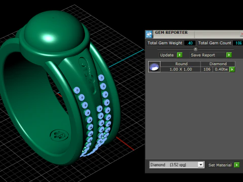
Task: Click the Total Gem Count value field
Action: (238, 43)
